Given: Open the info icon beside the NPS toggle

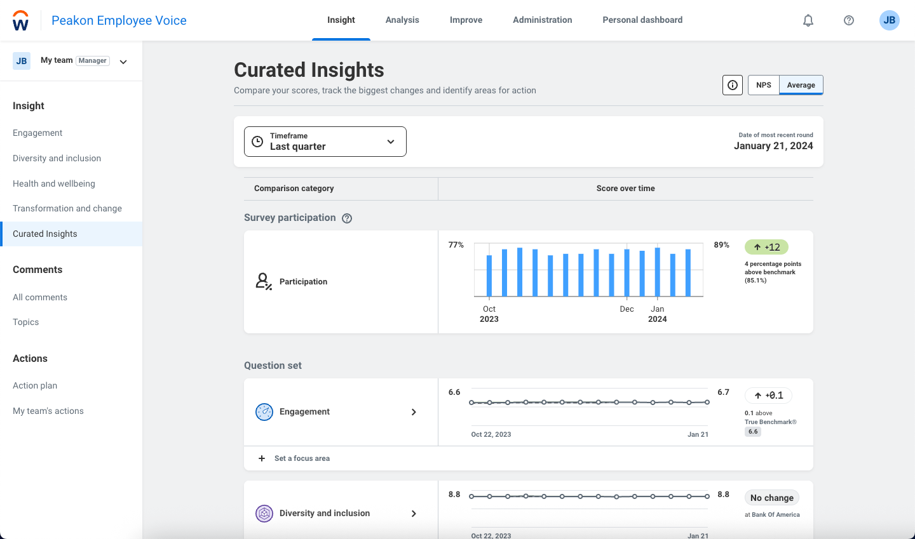Looking at the screenshot, I should point(732,84).
